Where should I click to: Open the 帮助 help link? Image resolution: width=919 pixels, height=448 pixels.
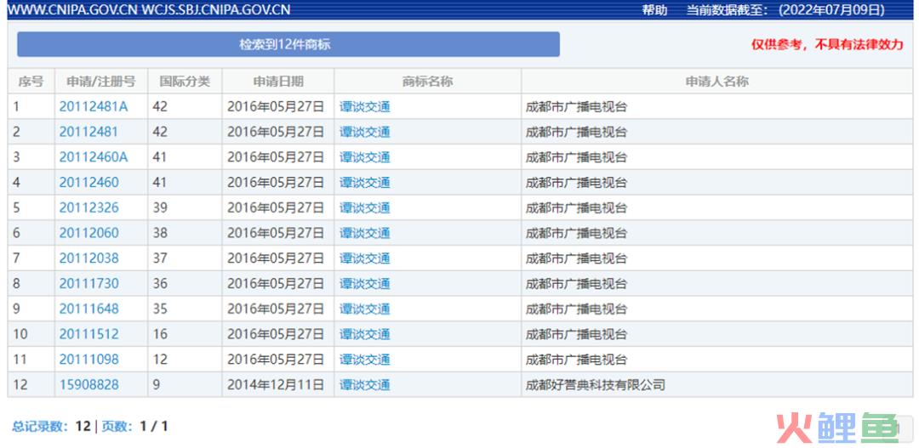tap(654, 10)
